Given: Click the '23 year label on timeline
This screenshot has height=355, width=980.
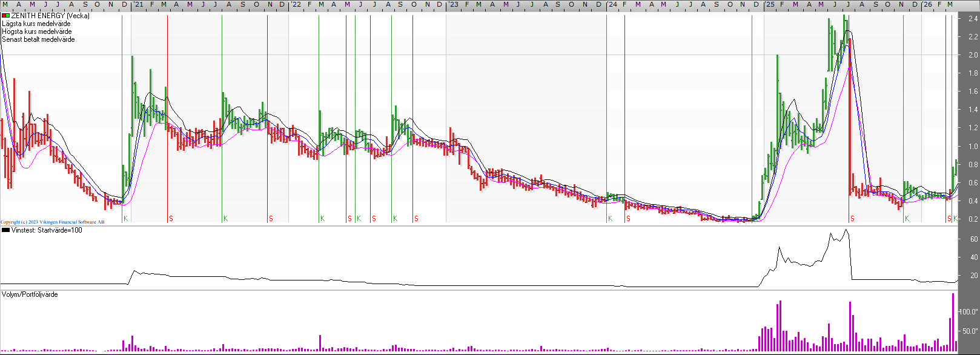Looking at the screenshot, I should (453, 5).
